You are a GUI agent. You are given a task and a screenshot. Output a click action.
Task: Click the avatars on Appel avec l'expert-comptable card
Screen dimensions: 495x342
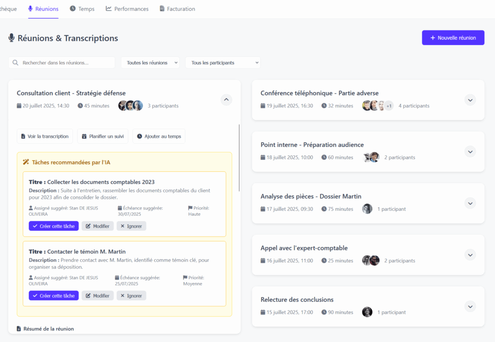point(371,261)
